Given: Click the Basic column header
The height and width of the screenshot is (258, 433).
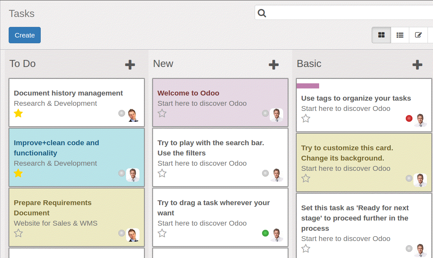Looking at the screenshot, I should click(309, 63).
